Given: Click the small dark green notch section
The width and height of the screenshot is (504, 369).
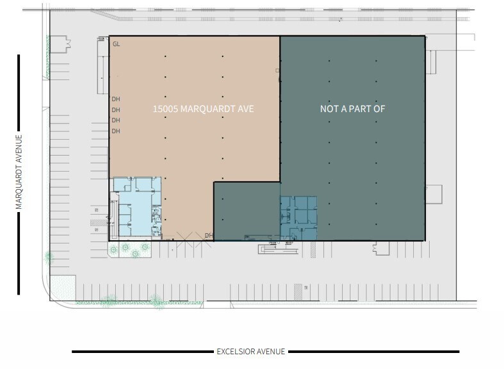Looking at the screenshot, I should [x=246, y=210].
